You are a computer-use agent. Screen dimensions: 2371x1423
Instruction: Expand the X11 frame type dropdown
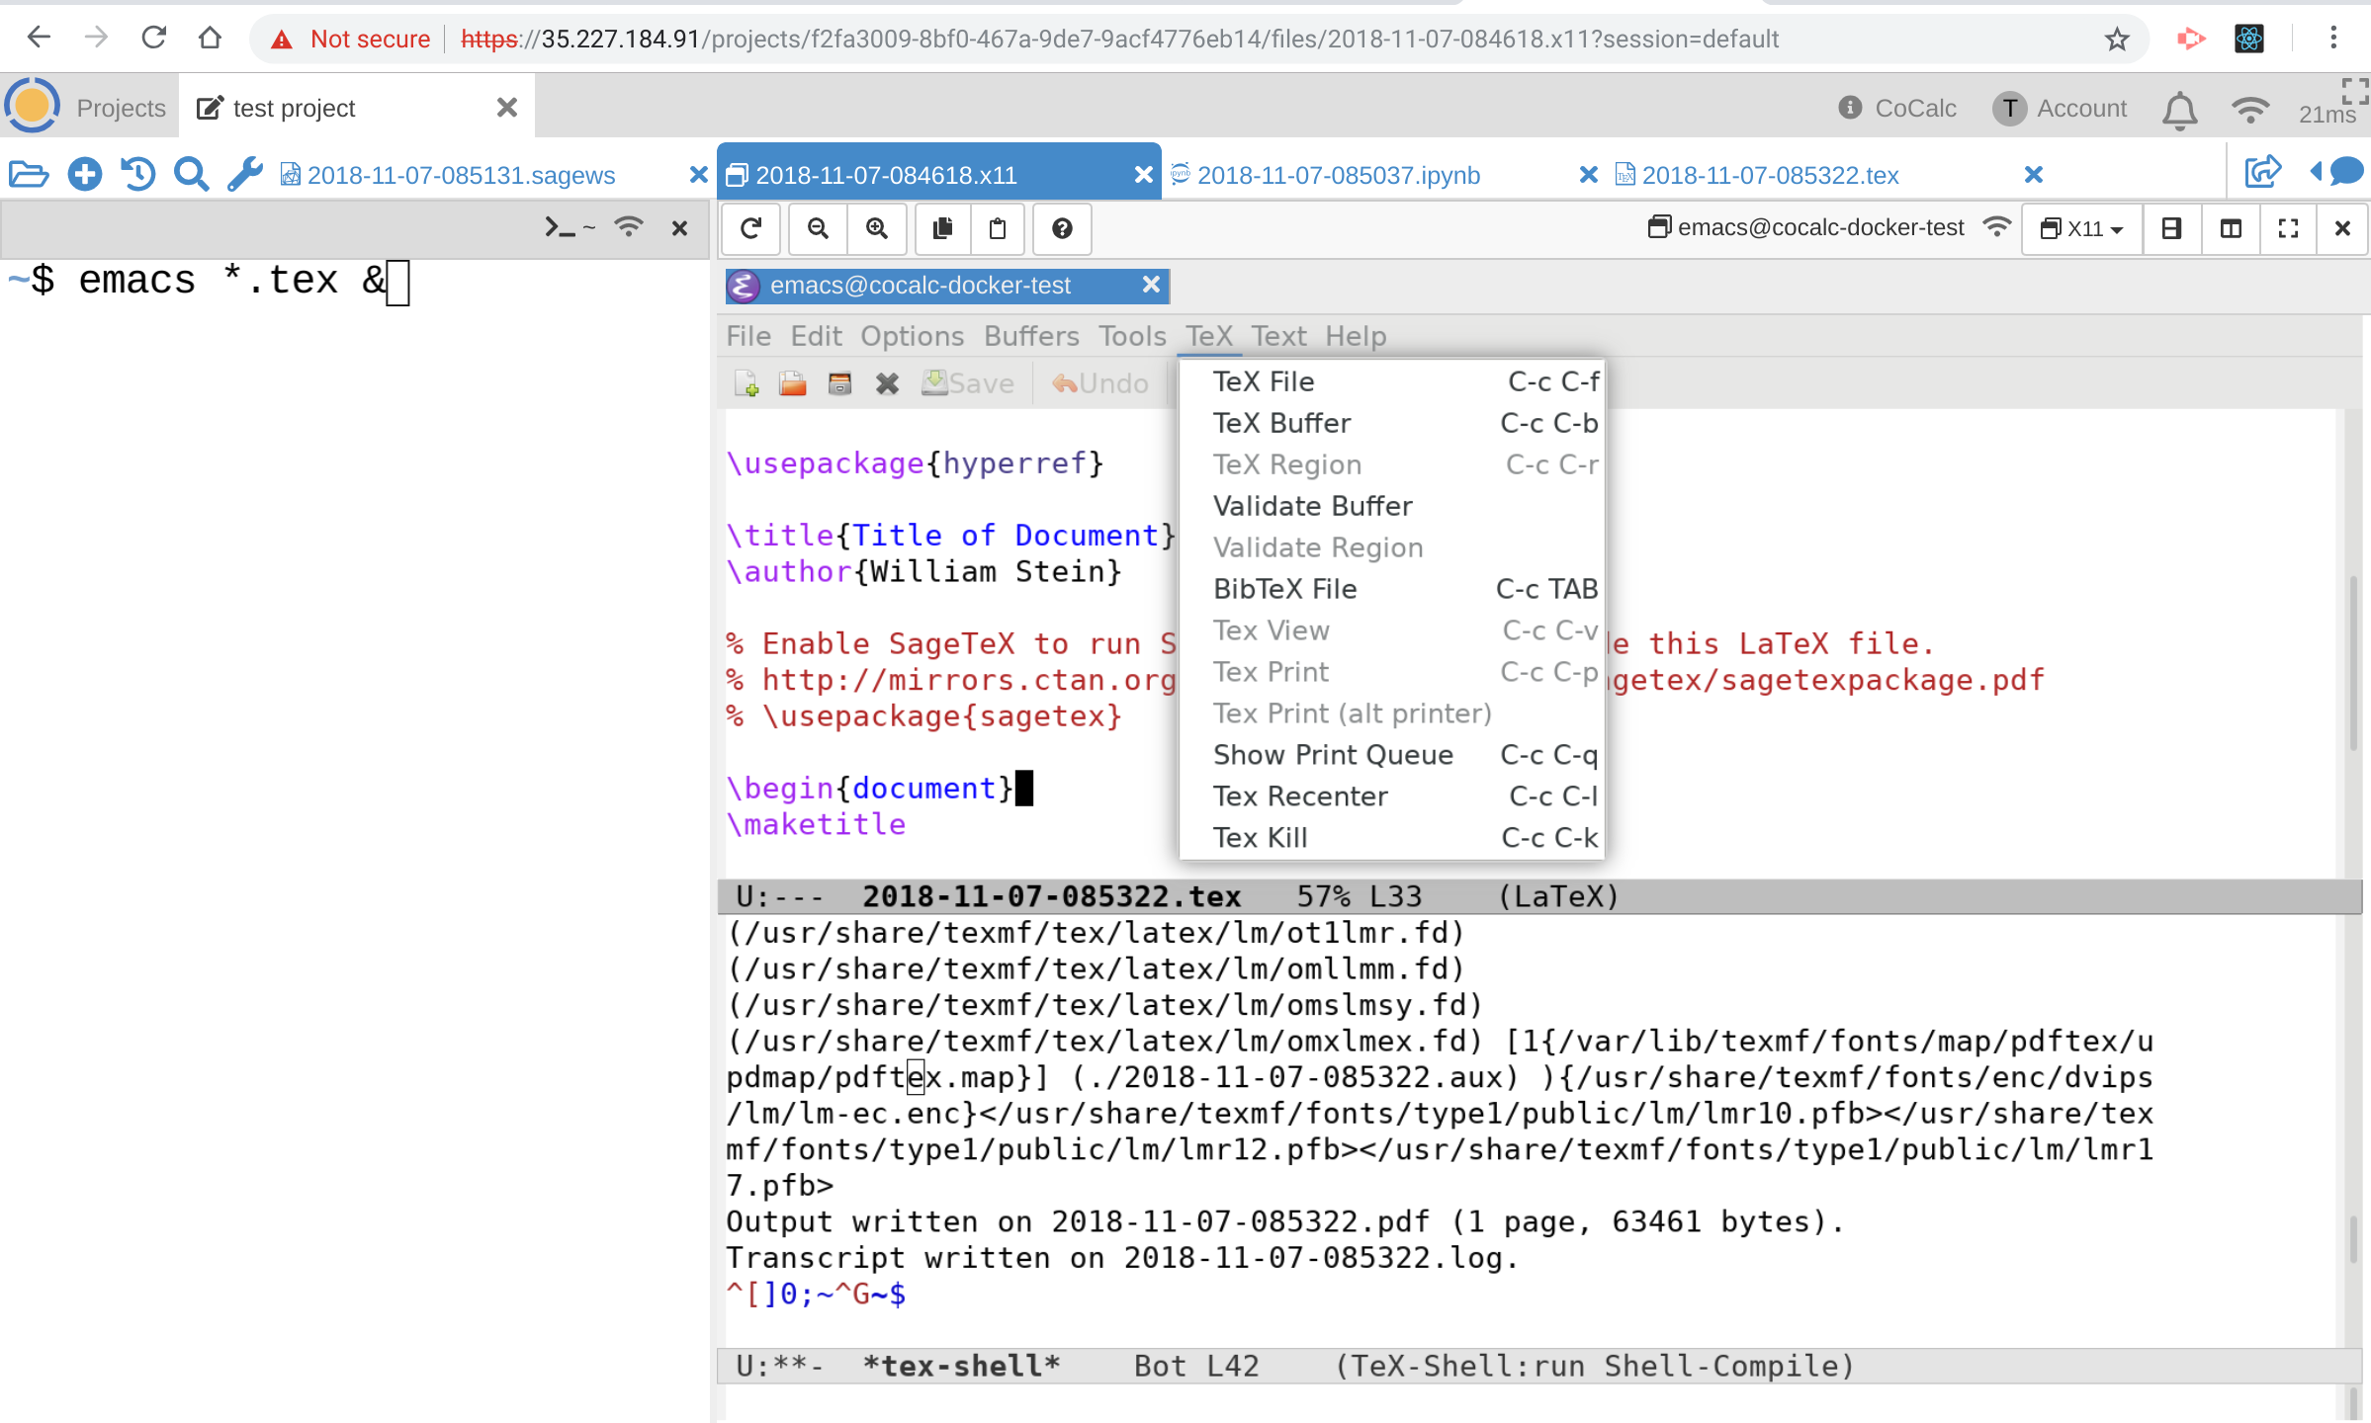(x=2082, y=228)
